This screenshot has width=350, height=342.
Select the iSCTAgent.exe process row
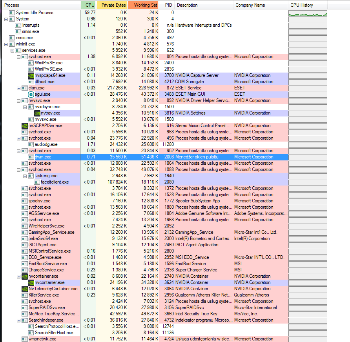(145, 245)
